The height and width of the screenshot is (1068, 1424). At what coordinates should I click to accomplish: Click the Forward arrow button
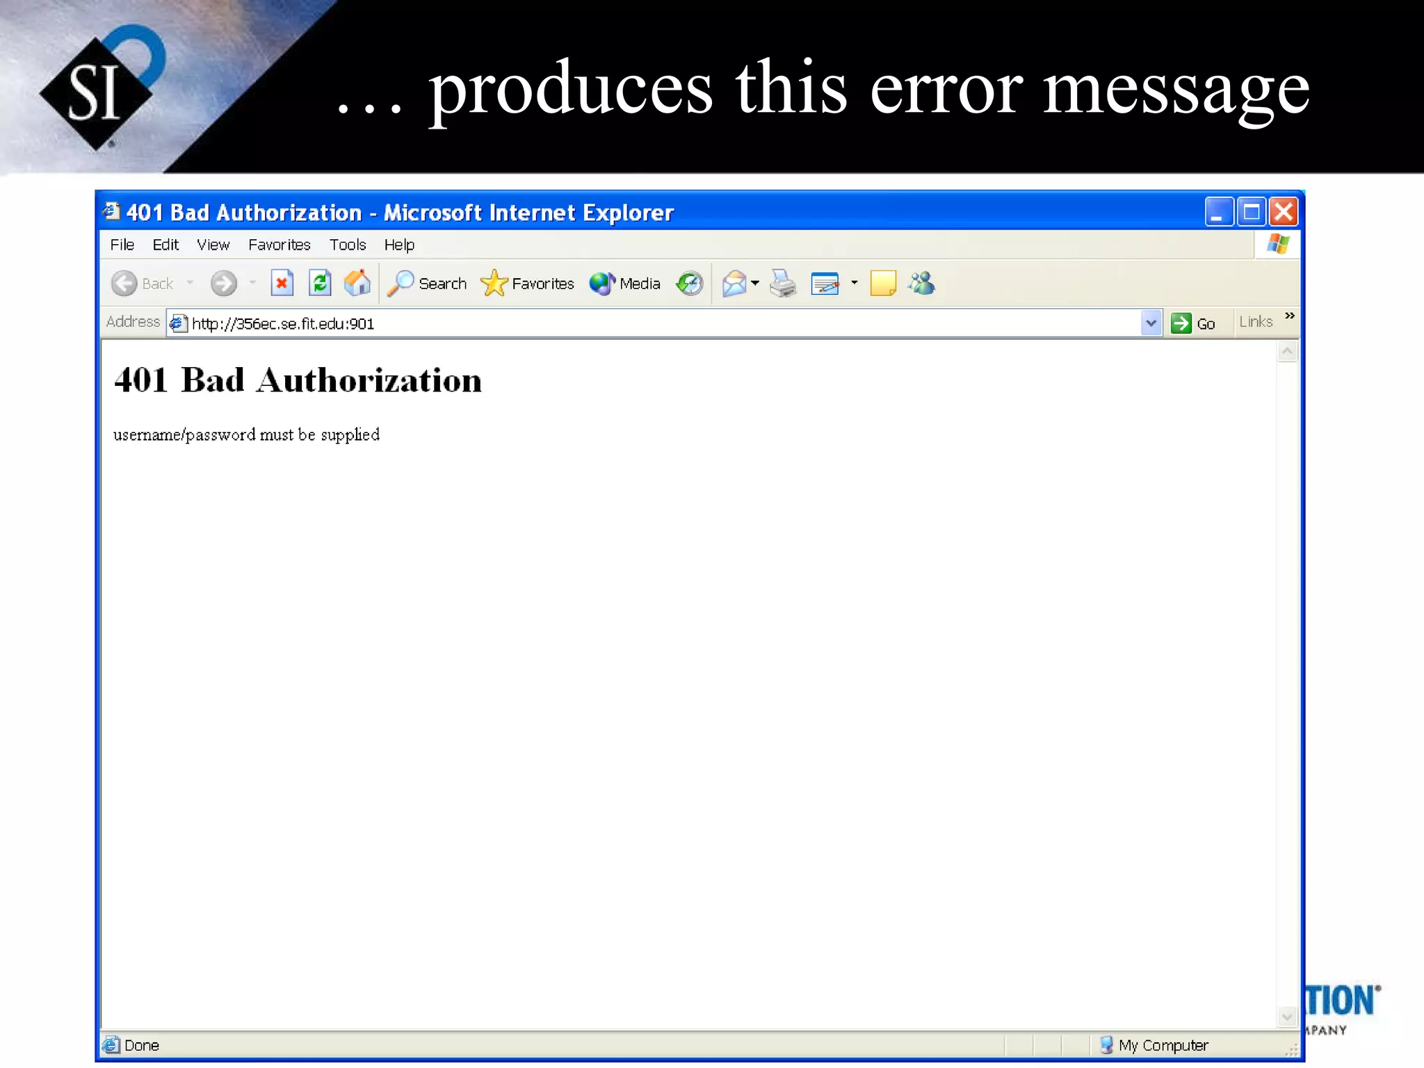point(223,283)
